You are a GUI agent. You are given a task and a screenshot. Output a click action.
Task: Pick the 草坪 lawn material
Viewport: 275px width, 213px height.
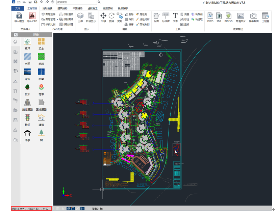click(x=27, y=44)
